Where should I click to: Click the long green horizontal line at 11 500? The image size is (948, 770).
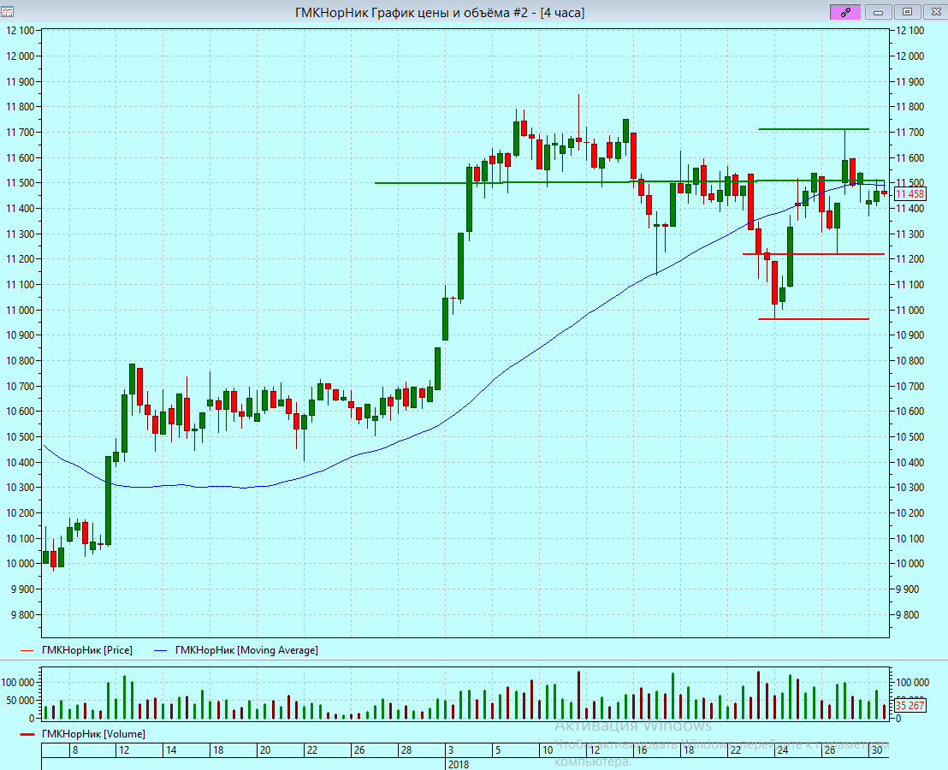629,182
